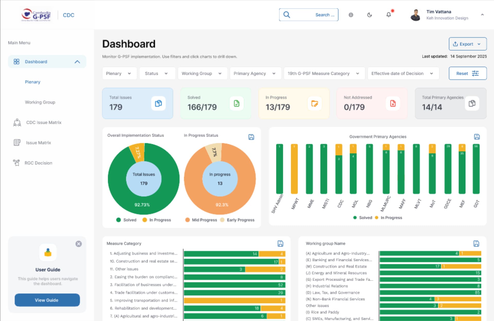Click the Not Addressed card icon
Screen dimensions: 494x321
pos(393,103)
